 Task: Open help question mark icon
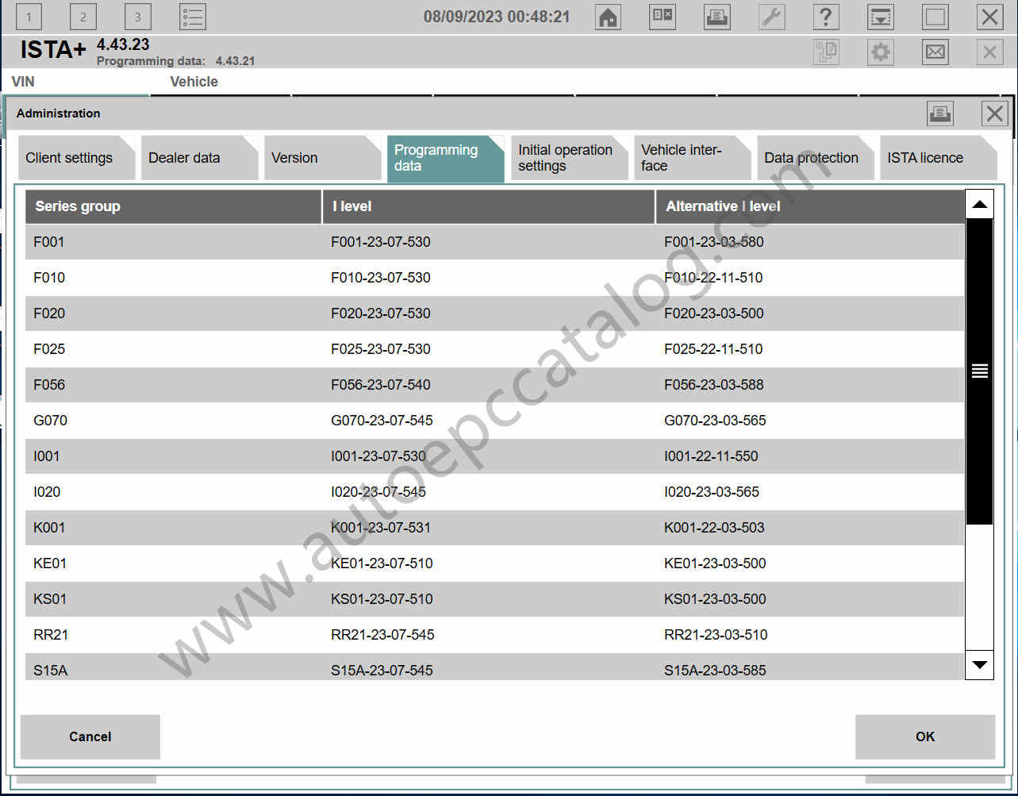coord(826,17)
